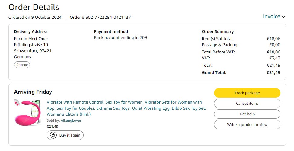The image size is (294, 151).
Task: Click the reorder icon in Buy it again
Action: pos(53,135)
